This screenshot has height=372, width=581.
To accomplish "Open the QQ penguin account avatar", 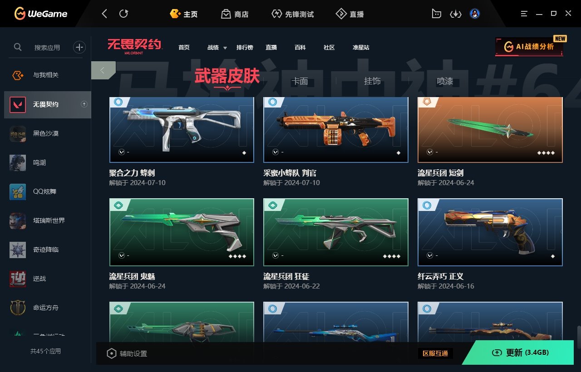I will [475, 14].
